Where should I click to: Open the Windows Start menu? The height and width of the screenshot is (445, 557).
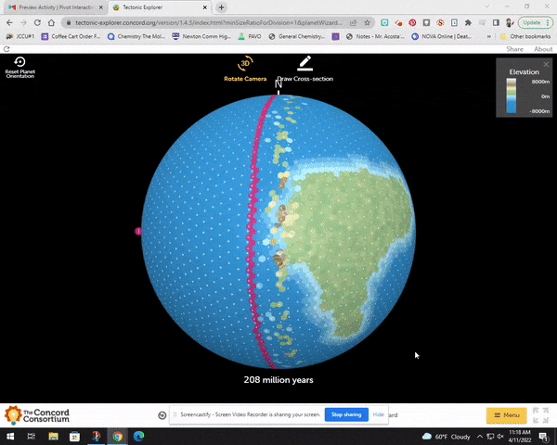[x=10, y=436]
